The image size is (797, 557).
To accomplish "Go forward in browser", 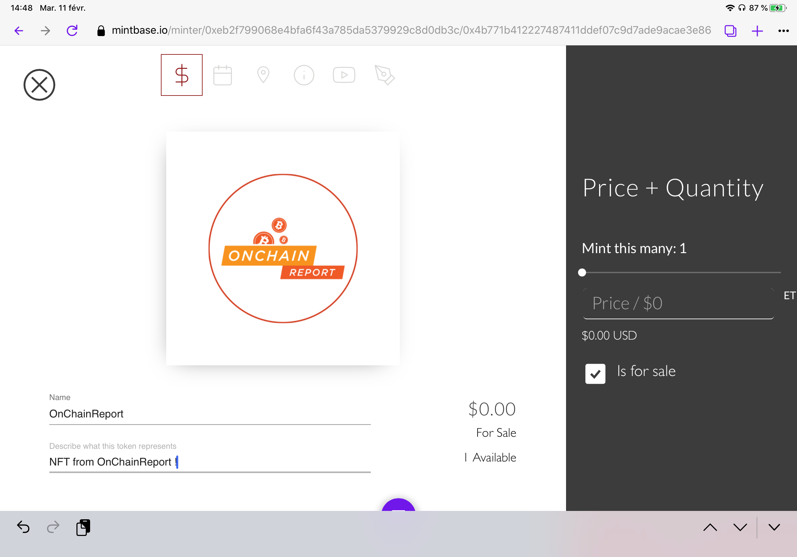I will coord(45,31).
